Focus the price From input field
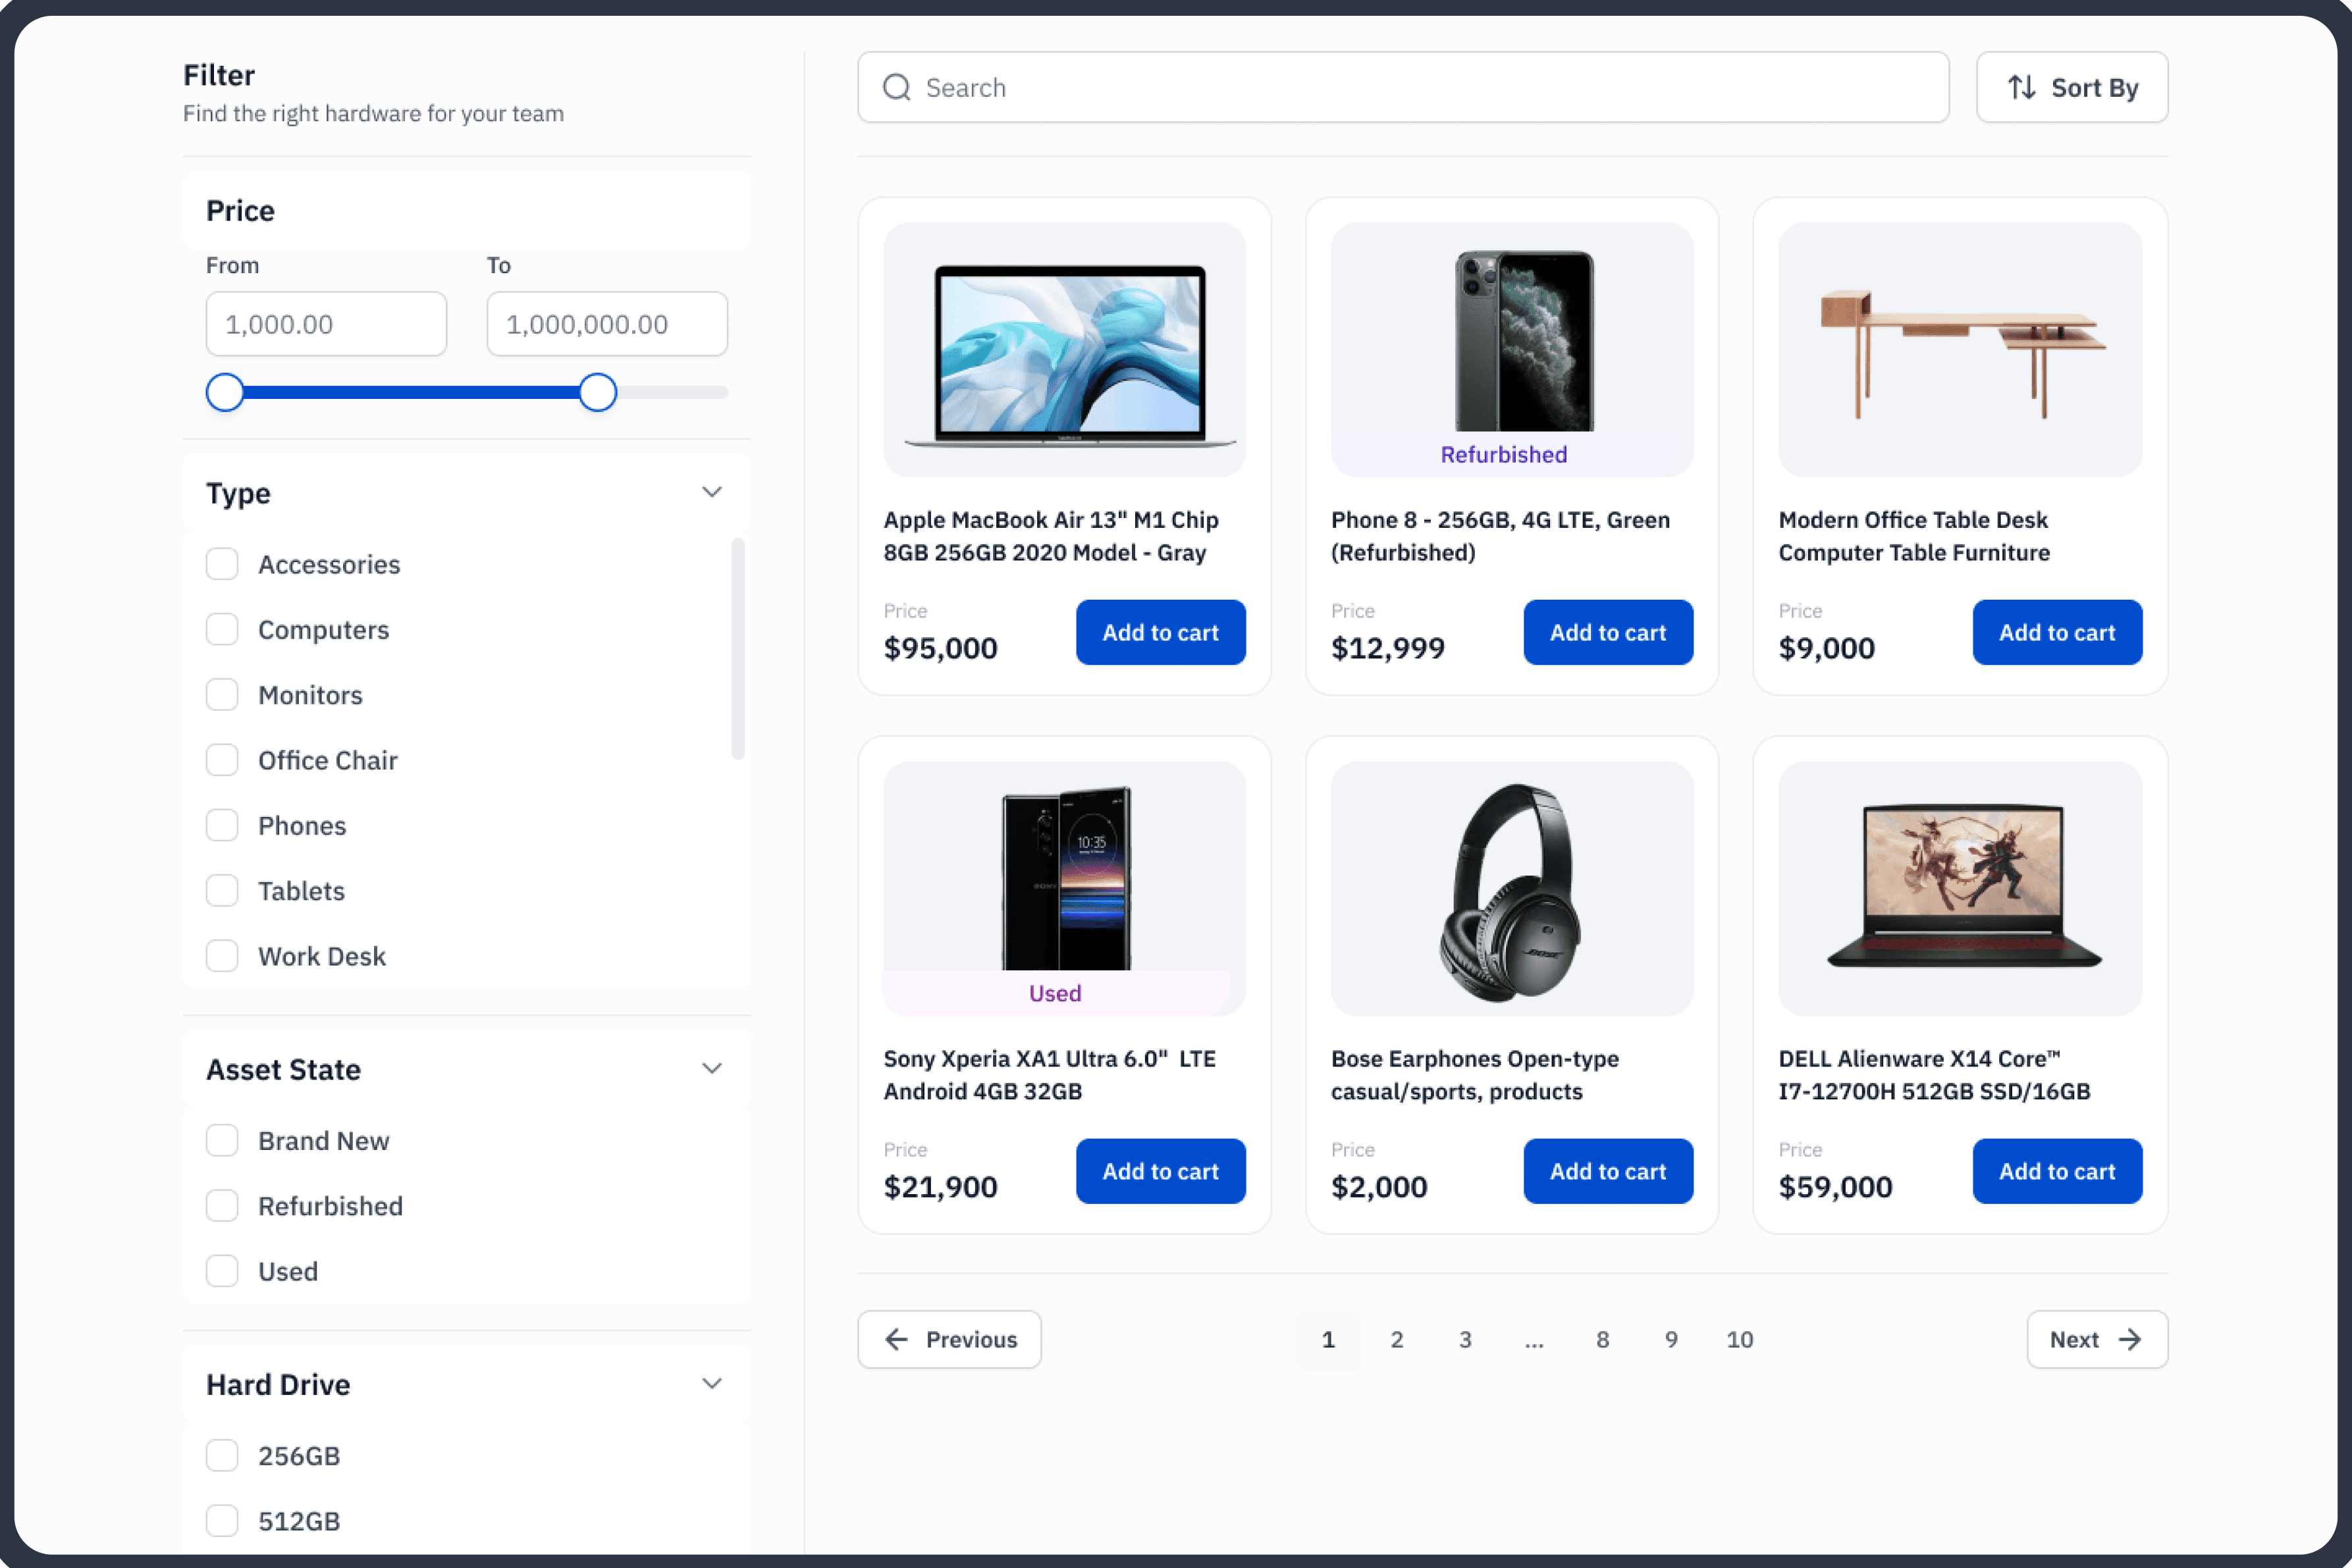2352x1568 pixels. [326, 324]
